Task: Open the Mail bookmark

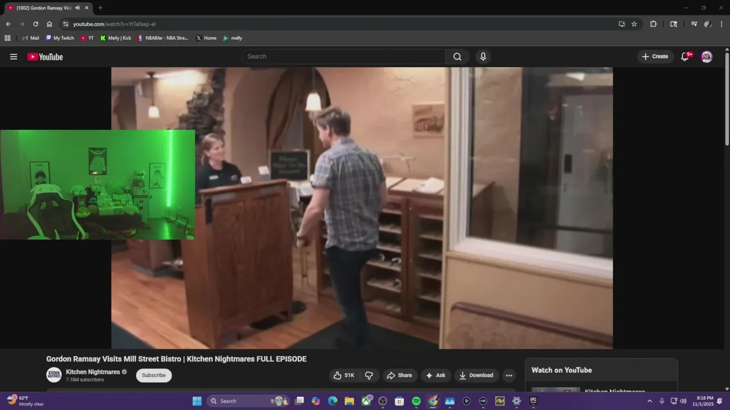Action: [30, 38]
